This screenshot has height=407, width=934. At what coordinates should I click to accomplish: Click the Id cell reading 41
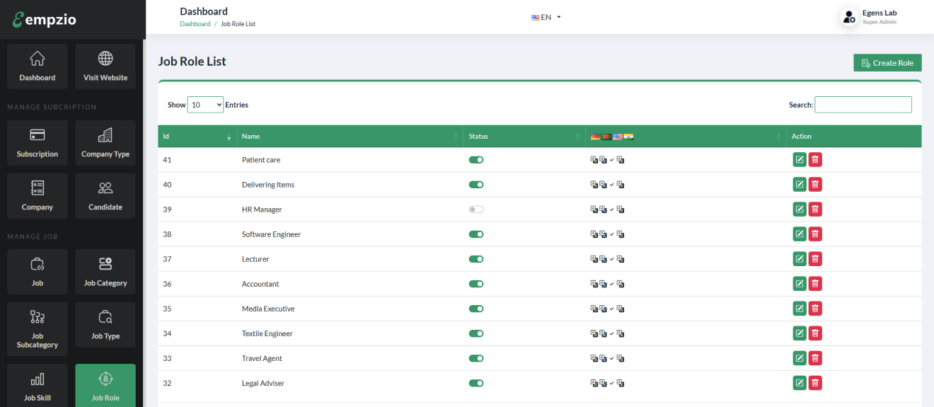197,160
